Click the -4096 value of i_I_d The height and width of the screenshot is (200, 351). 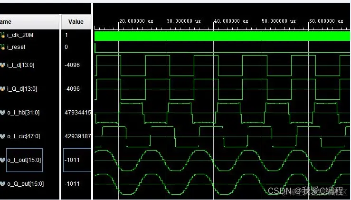(72, 65)
